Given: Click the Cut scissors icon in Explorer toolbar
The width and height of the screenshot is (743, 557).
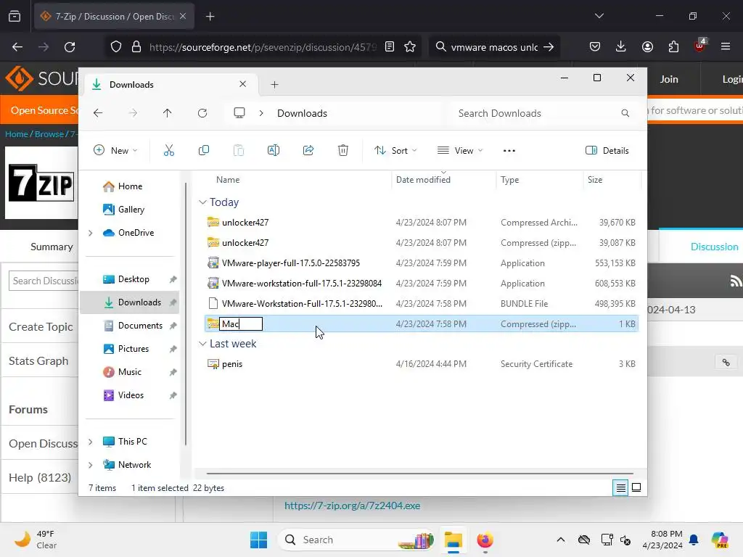Looking at the screenshot, I should pyautogui.click(x=168, y=151).
